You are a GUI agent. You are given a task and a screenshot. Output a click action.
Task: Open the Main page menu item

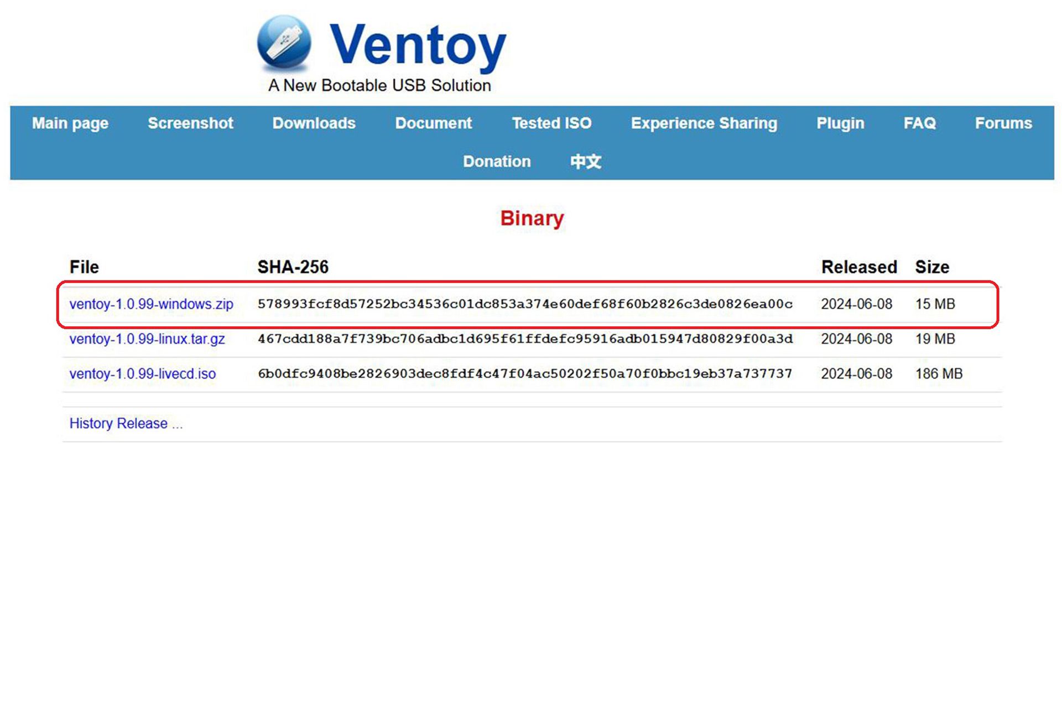(70, 123)
